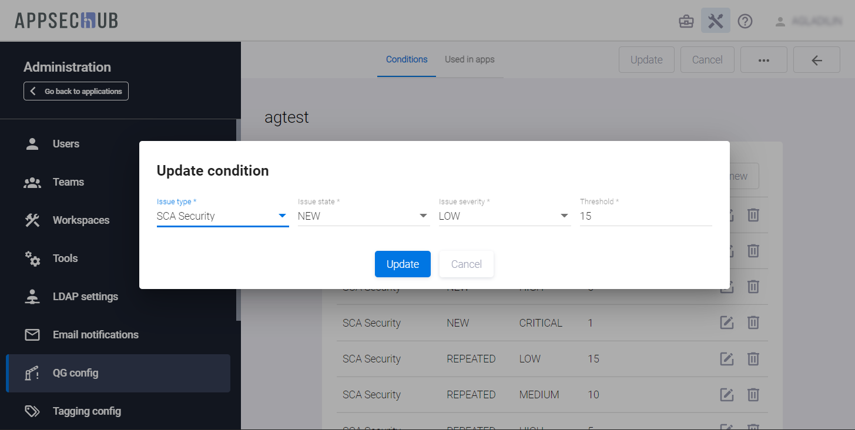Image resolution: width=855 pixels, height=430 pixels.
Task: Switch to the Used in apps tab
Action: point(470,59)
